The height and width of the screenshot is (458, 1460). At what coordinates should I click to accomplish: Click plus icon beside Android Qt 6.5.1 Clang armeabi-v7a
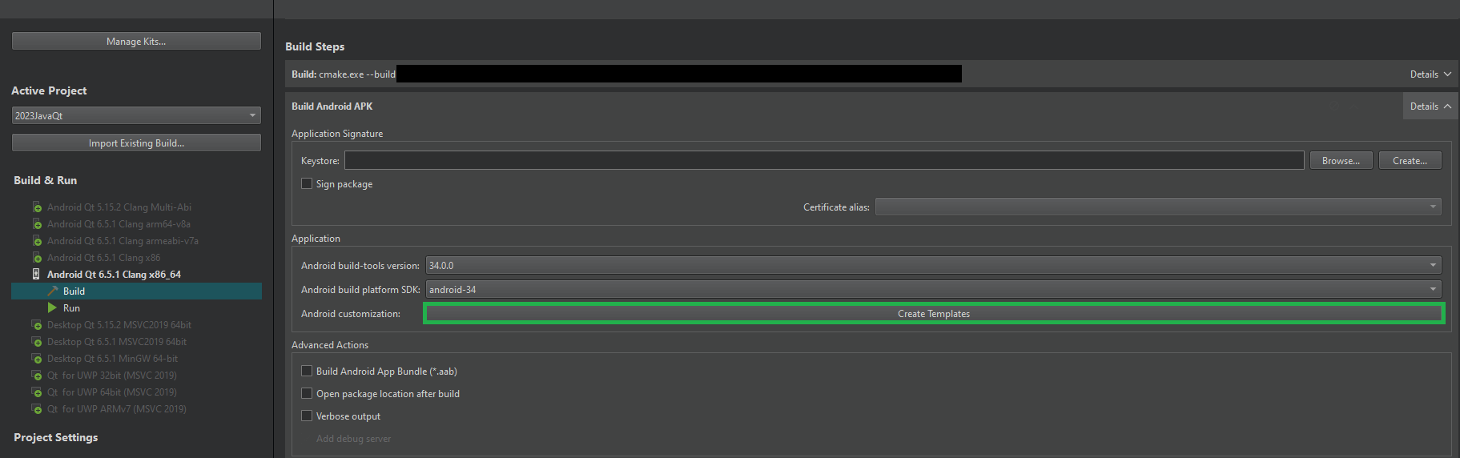37,241
